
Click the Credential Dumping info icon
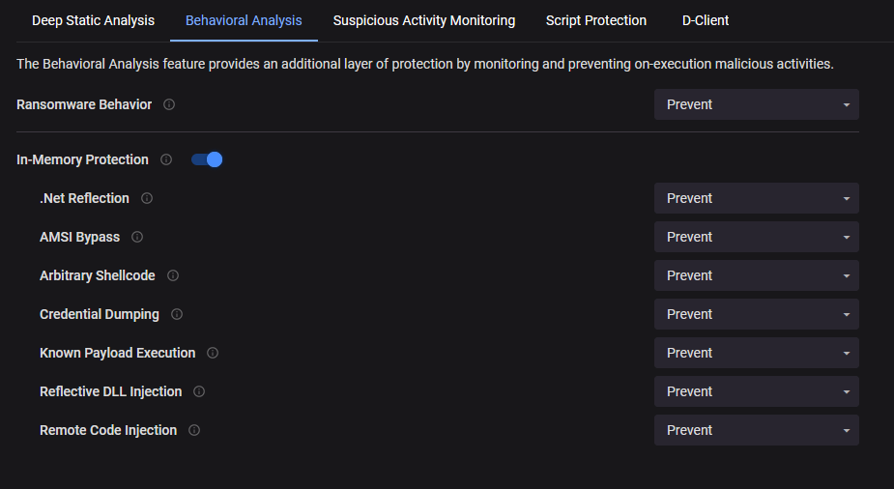pos(177,314)
